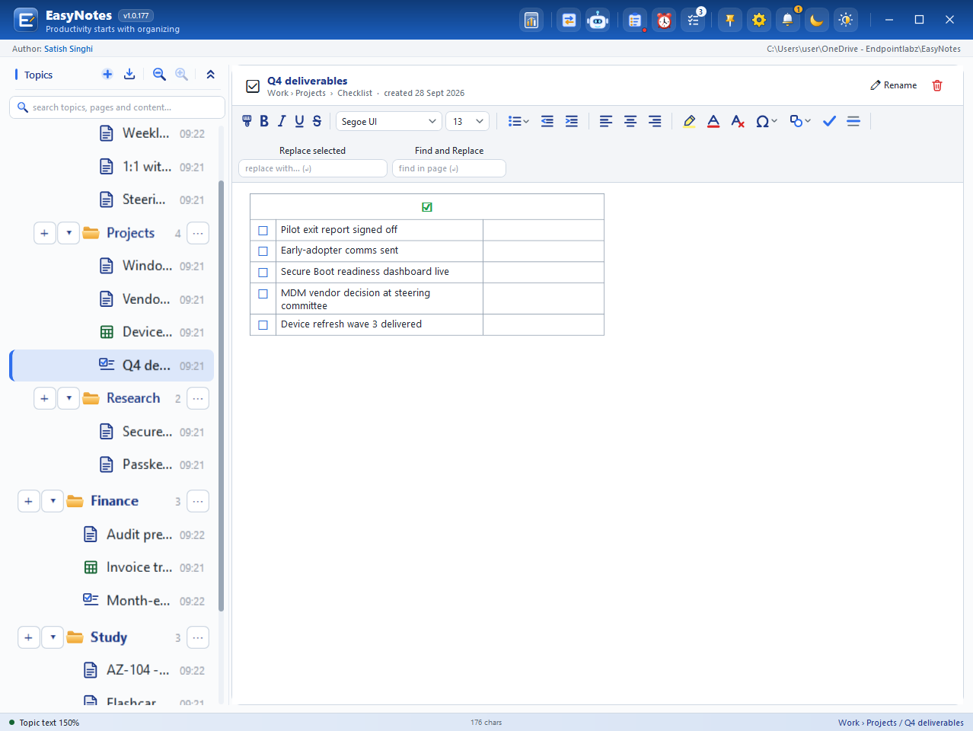This screenshot has width=973, height=731.
Task: Open the Projects folder more options menu
Action: pyautogui.click(x=198, y=233)
